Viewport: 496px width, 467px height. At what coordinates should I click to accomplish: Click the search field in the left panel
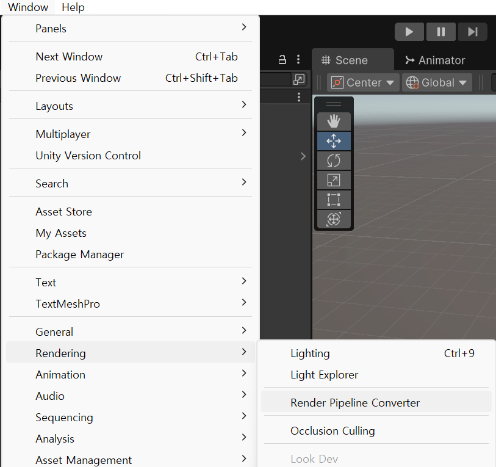click(x=275, y=79)
